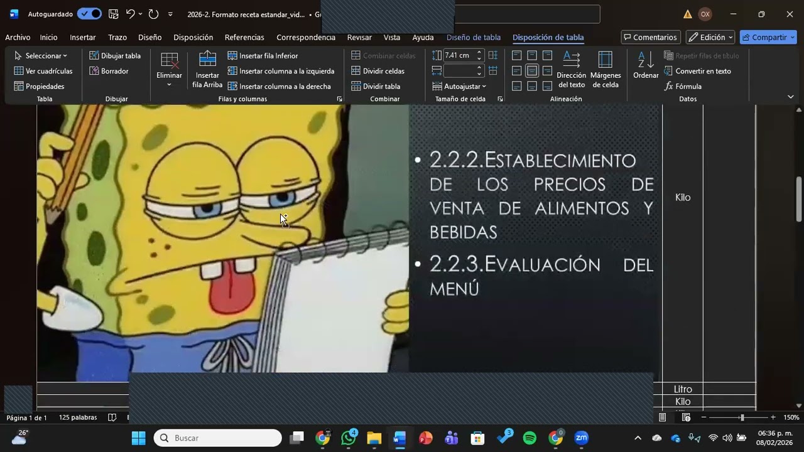
Task: Click Distribuir columnas icon
Action: 493,70
